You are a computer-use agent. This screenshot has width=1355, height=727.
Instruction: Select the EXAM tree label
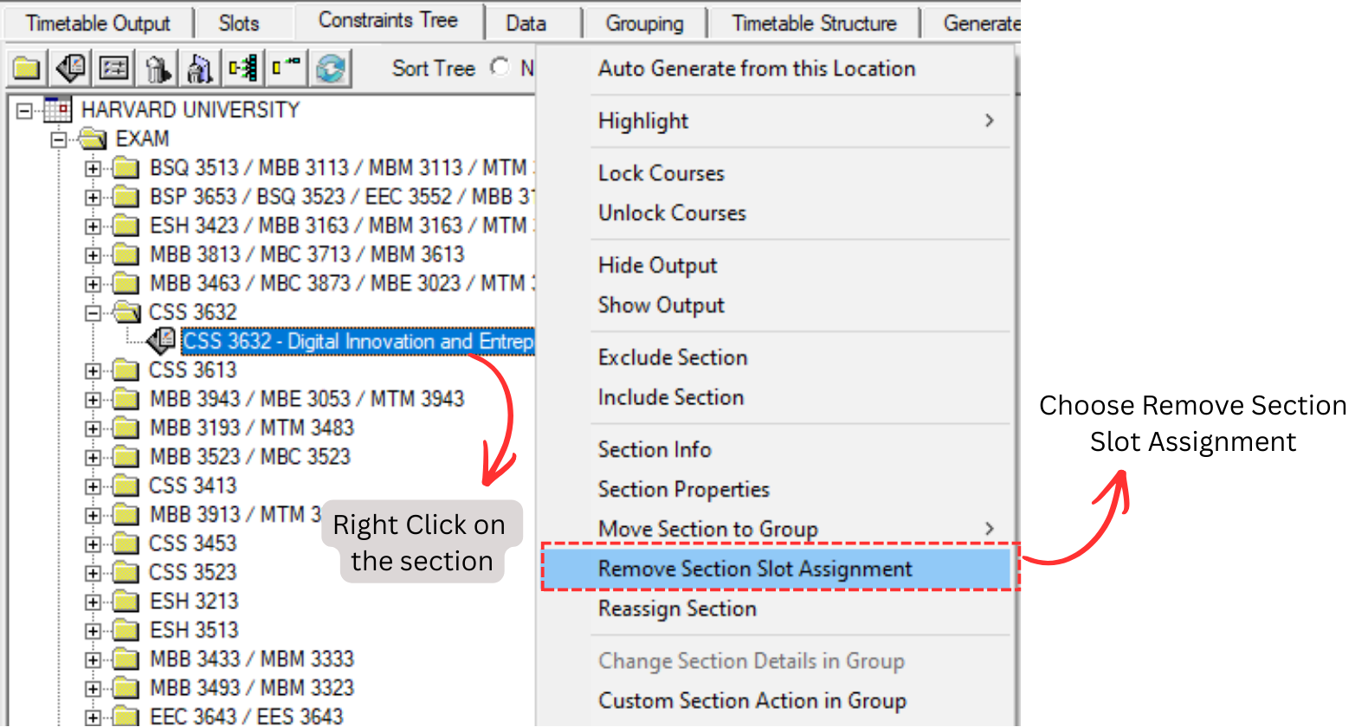[142, 138]
